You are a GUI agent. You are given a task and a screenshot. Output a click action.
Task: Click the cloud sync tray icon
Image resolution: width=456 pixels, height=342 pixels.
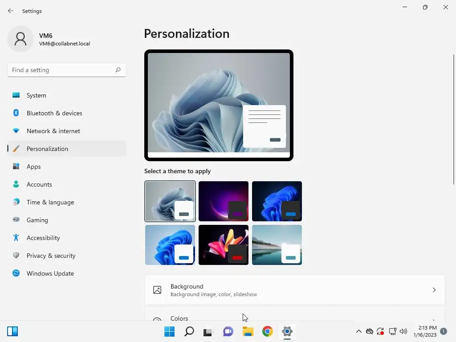(369, 331)
